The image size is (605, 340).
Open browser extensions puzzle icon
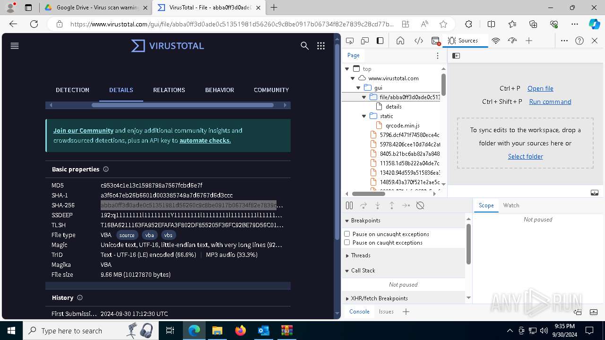pyautogui.click(x=468, y=24)
